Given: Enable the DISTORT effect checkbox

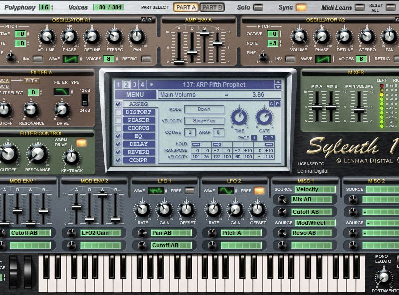Looking at the screenshot, I should coord(118,112).
